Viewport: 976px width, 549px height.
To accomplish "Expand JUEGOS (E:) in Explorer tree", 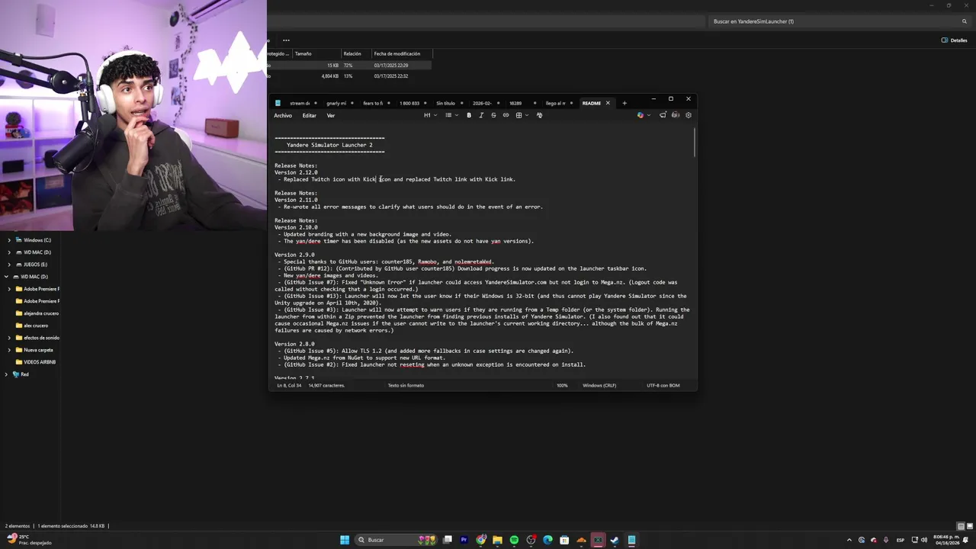I will click(9, 265).
